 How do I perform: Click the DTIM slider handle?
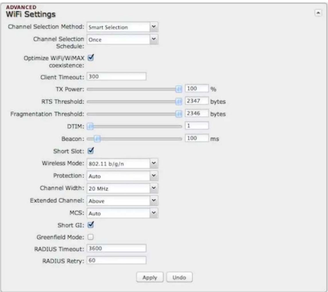pos(90,127)
